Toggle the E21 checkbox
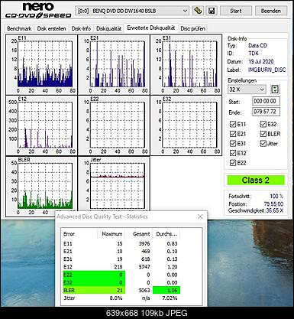The image size is (294, 319). tap(233, 134)
